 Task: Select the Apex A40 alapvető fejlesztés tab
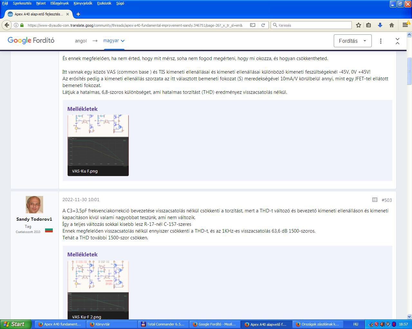point(39,14)
